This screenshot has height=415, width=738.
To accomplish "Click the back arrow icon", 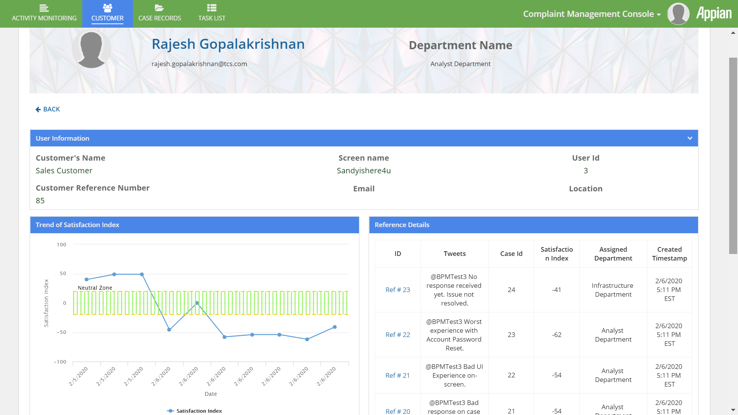I will click(x=38, y=110).
